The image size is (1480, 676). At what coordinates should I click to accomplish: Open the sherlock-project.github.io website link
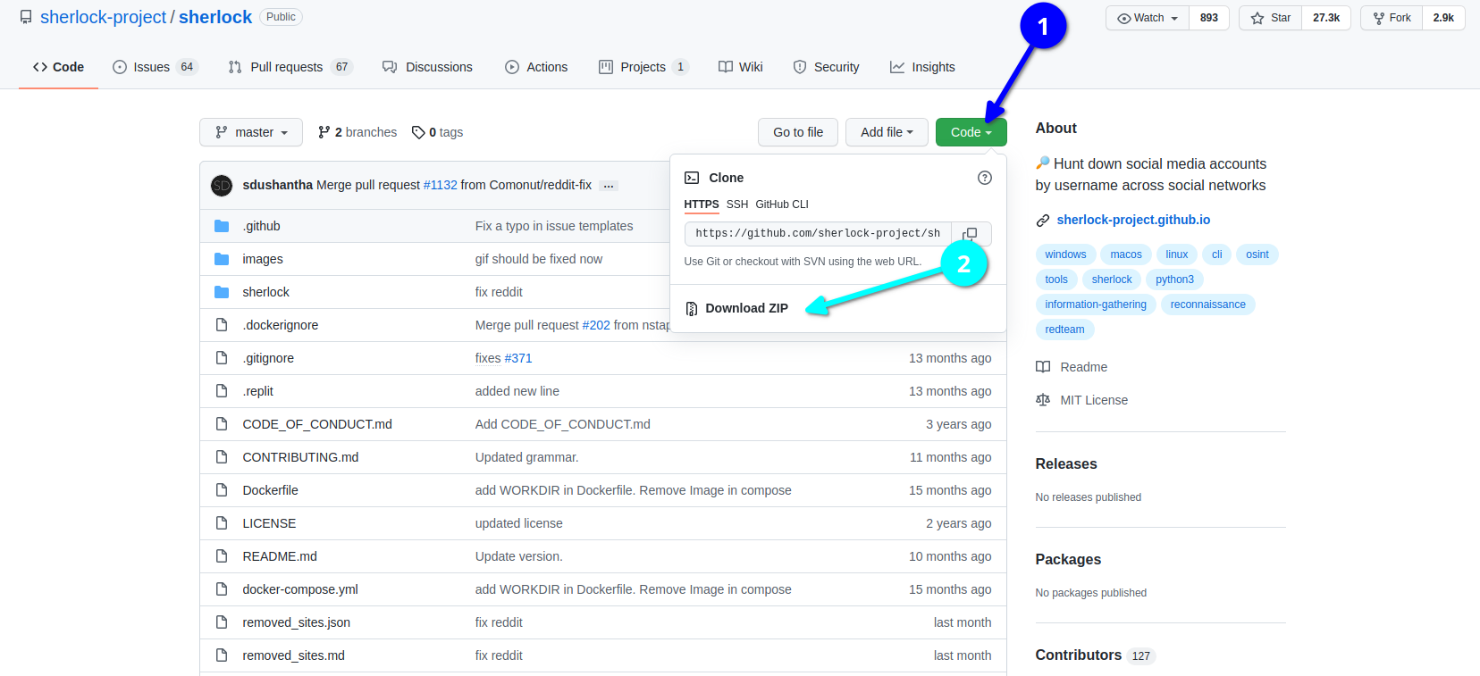[x=1133, y=220]
